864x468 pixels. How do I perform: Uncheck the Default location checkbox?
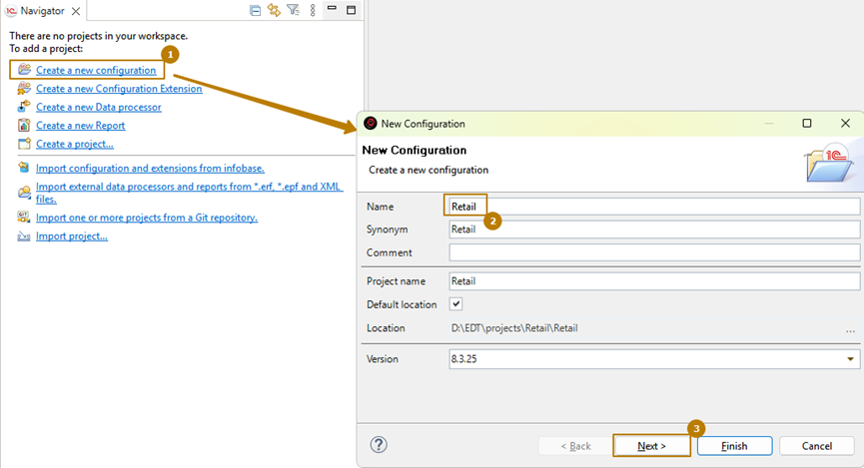coord(456,304)
